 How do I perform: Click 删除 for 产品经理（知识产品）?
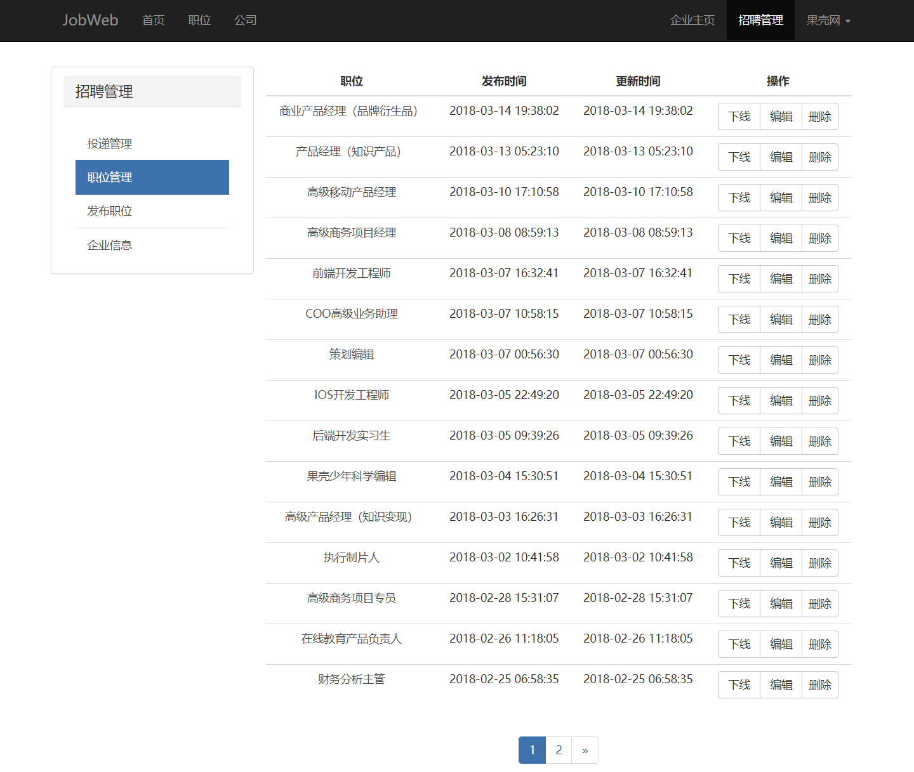pyautogui.click(x=820, y=157)
